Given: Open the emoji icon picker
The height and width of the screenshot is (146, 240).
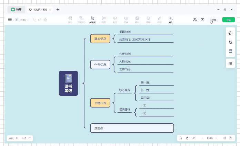Looking at the screenshot, I should tap(148, 20).
